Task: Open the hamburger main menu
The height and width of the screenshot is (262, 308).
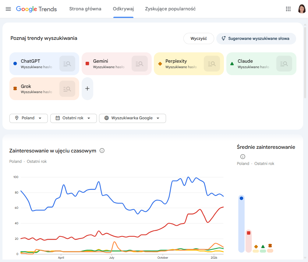Action: coord(8,9)
